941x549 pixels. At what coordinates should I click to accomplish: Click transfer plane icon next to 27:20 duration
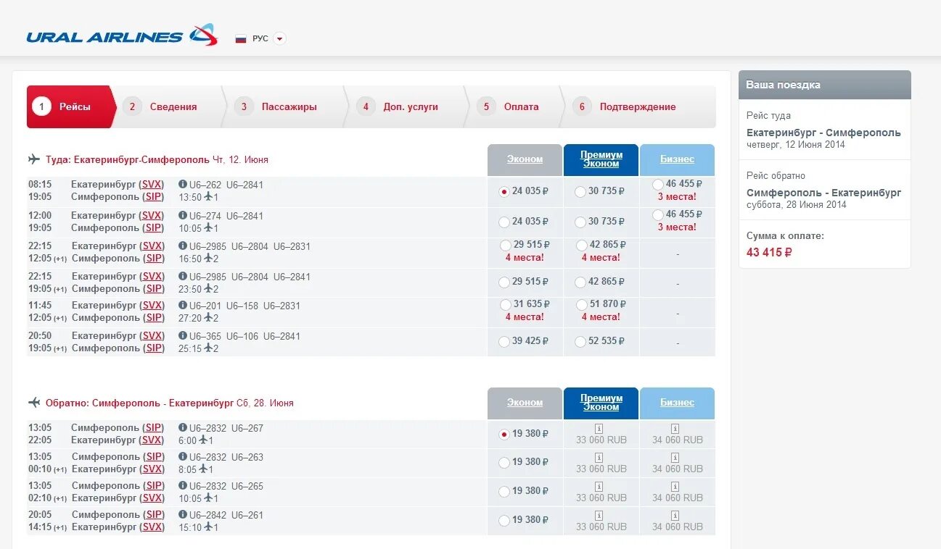208,317
